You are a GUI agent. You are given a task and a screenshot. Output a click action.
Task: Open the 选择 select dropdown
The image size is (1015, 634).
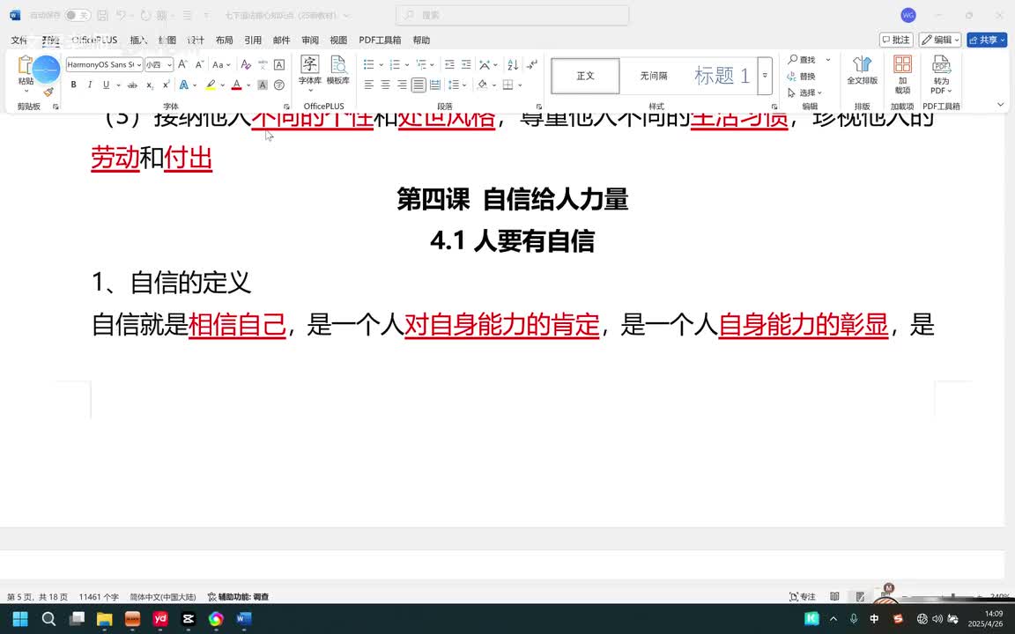tap(804, 92)
